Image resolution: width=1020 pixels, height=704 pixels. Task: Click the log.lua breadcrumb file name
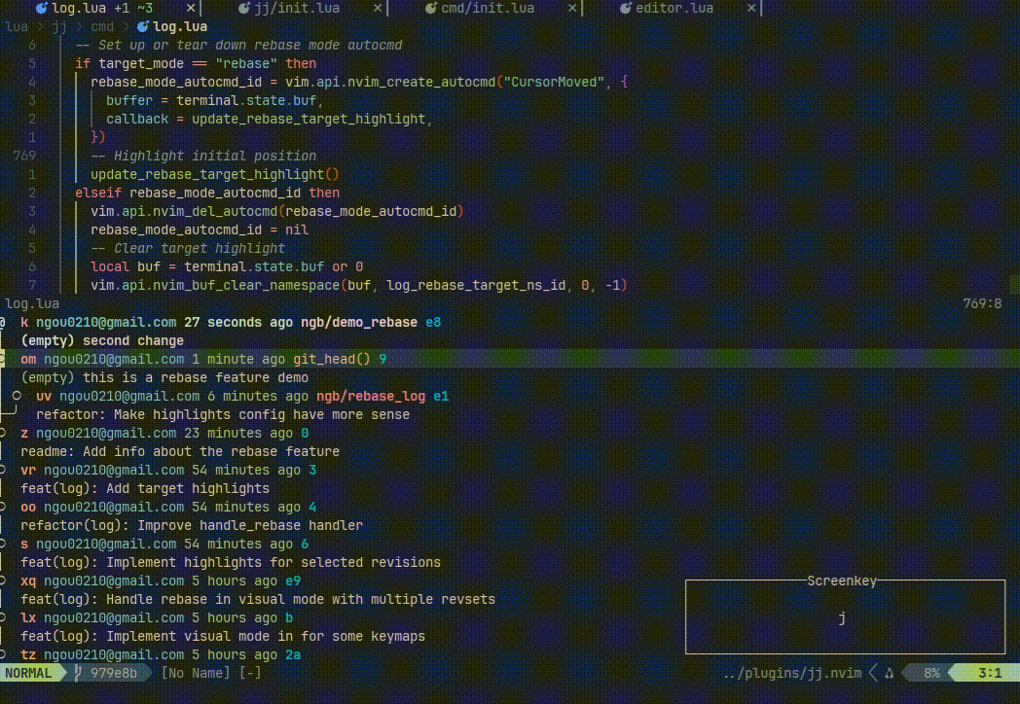coord(180,26)
